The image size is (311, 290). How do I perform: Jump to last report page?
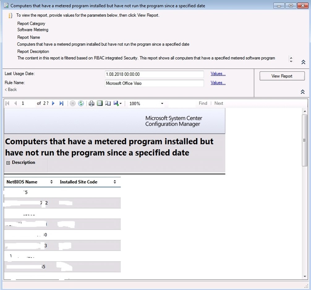pos(62,103)
